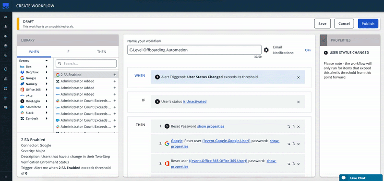Remove the Google reset password step 2
Image resolution: width=384 pixels, height=181 pixels.
(298, 144)
